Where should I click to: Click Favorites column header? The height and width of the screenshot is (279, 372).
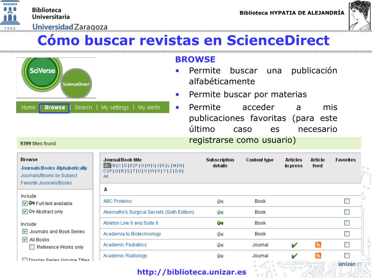[345, 160]
